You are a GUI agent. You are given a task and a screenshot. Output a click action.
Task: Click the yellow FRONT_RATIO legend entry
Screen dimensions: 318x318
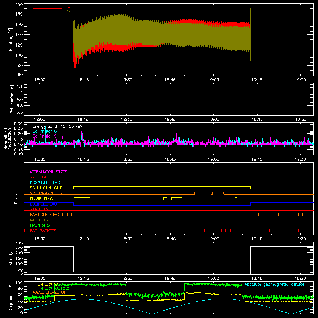tap(45, 284)
